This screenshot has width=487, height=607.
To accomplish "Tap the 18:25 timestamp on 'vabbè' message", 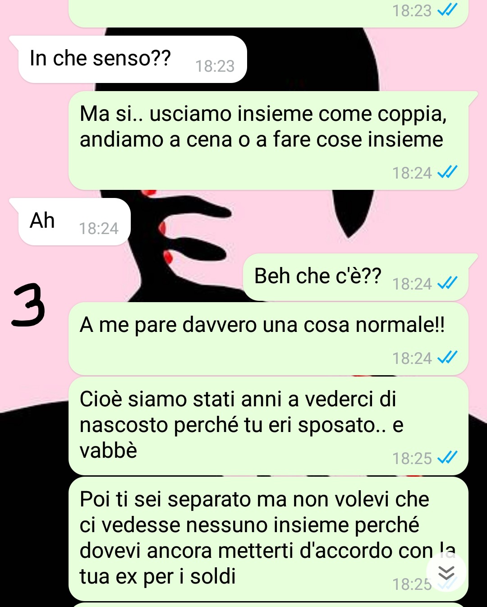I will (x=412, y=459).
